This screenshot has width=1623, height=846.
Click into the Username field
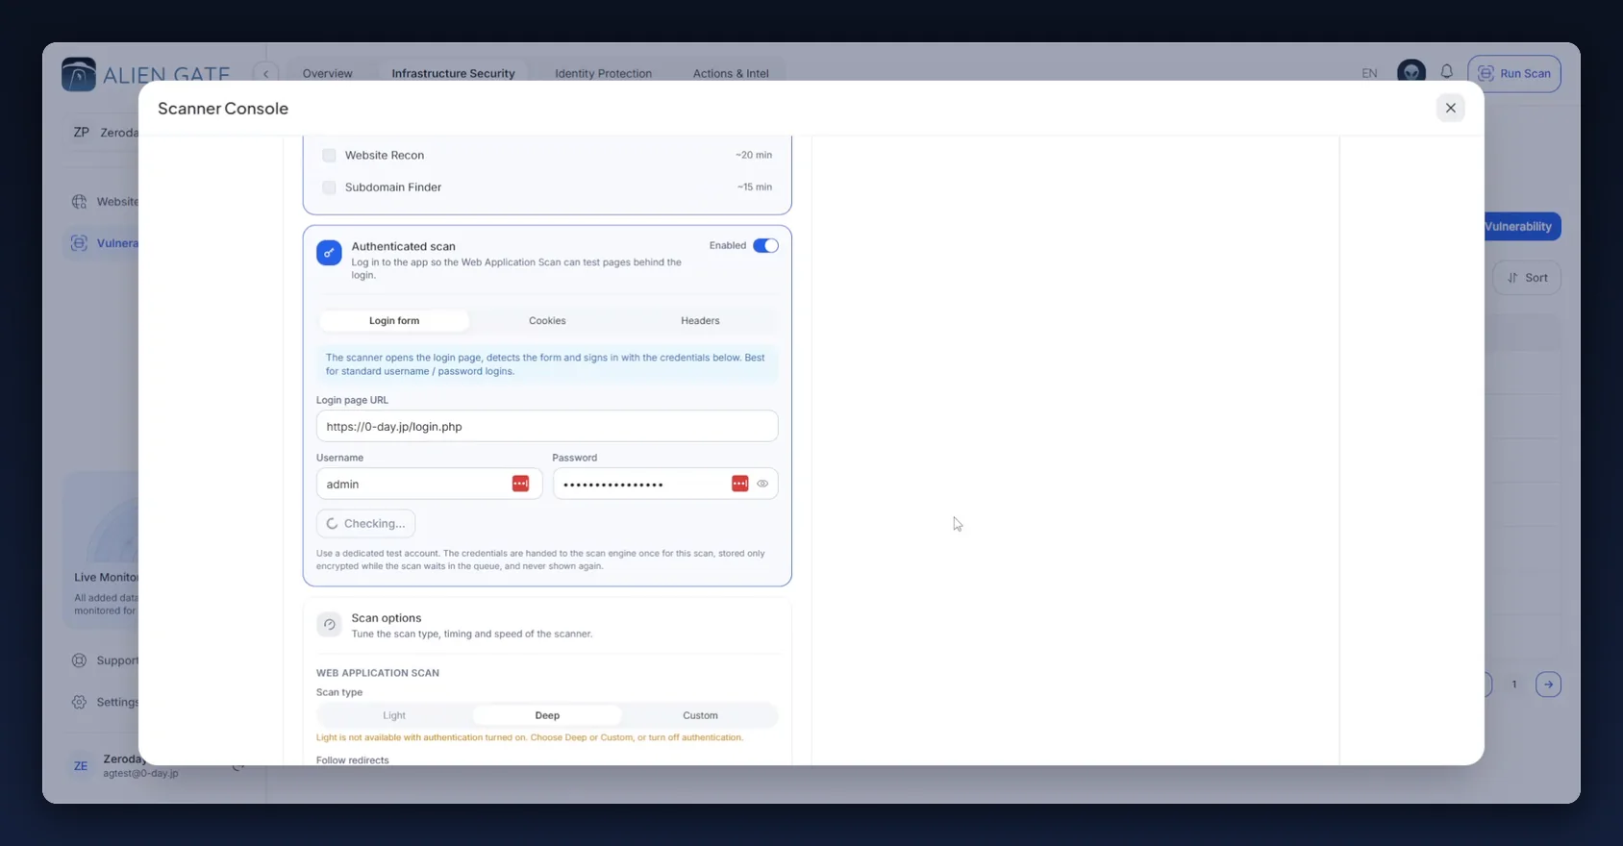(x=429, y=484)
